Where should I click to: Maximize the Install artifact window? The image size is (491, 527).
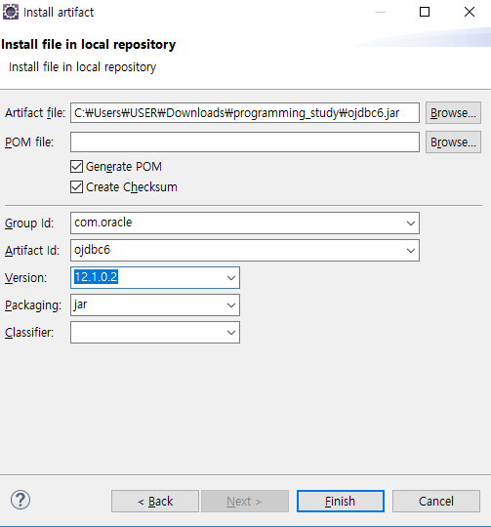425,12
